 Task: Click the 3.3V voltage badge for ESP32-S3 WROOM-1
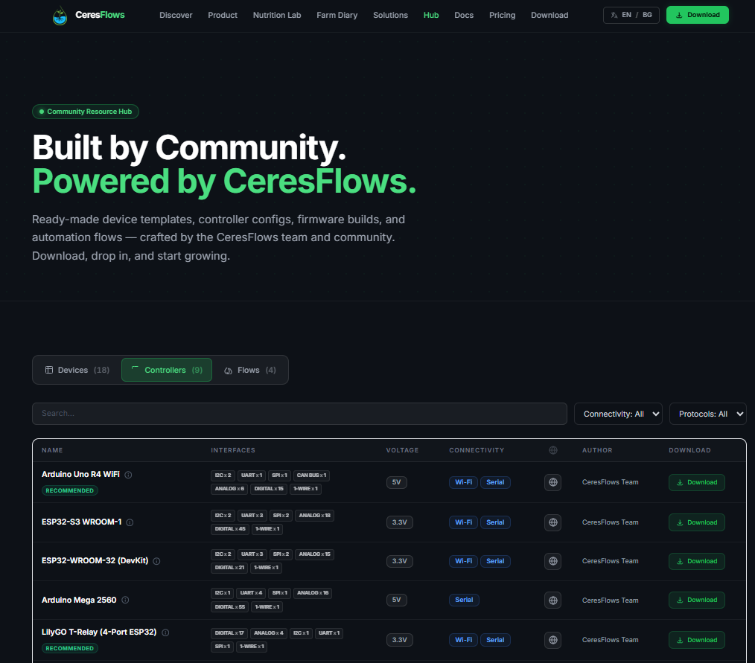[x=399, y=522]
